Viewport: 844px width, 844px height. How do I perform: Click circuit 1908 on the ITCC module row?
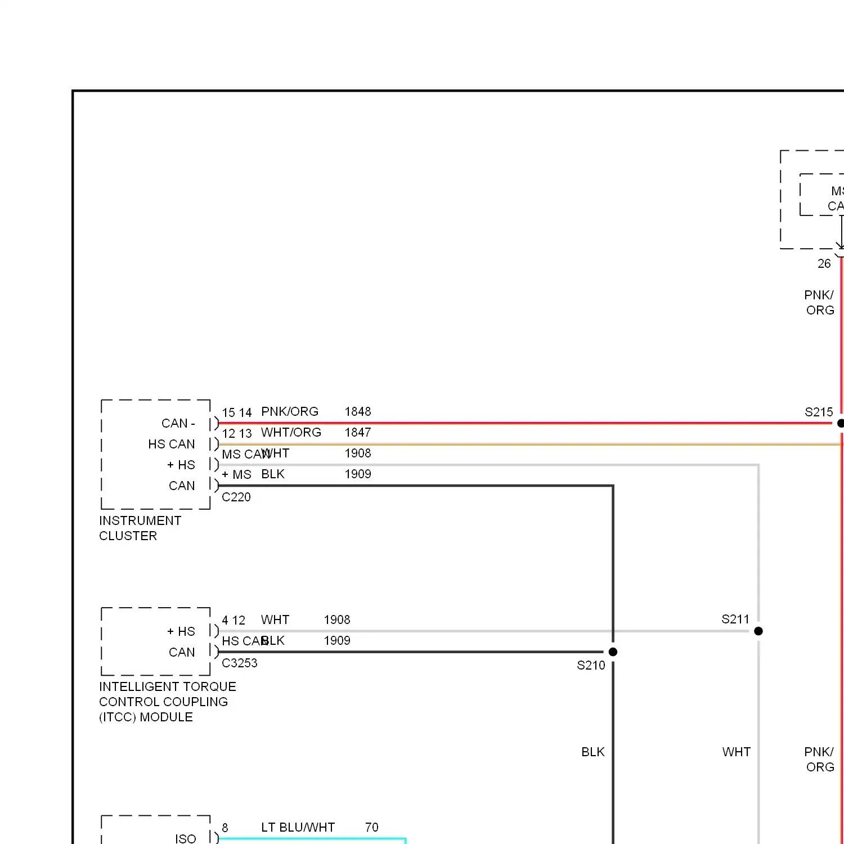point(337,620)
